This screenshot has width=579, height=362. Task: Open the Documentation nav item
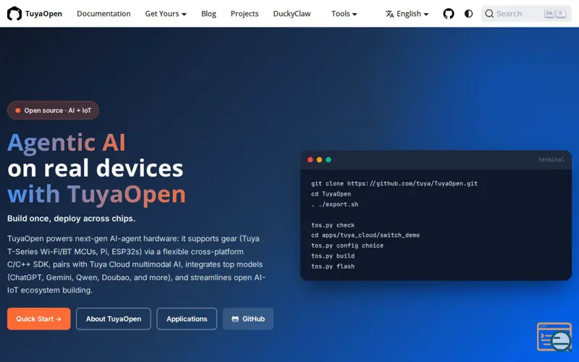(x=103, y=14)
